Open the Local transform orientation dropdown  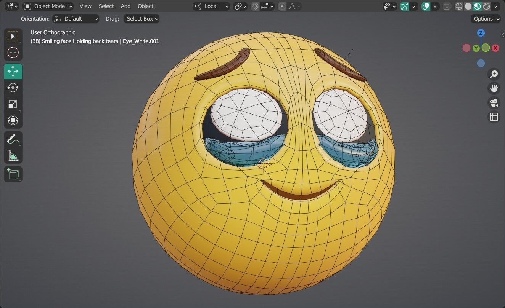click(x=211, y=6)
